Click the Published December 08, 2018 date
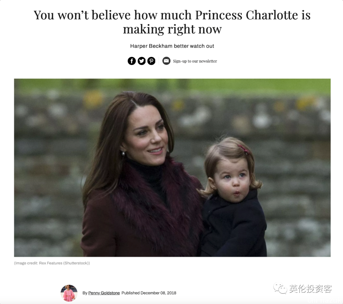343x304 pixels. pos(149,293)
